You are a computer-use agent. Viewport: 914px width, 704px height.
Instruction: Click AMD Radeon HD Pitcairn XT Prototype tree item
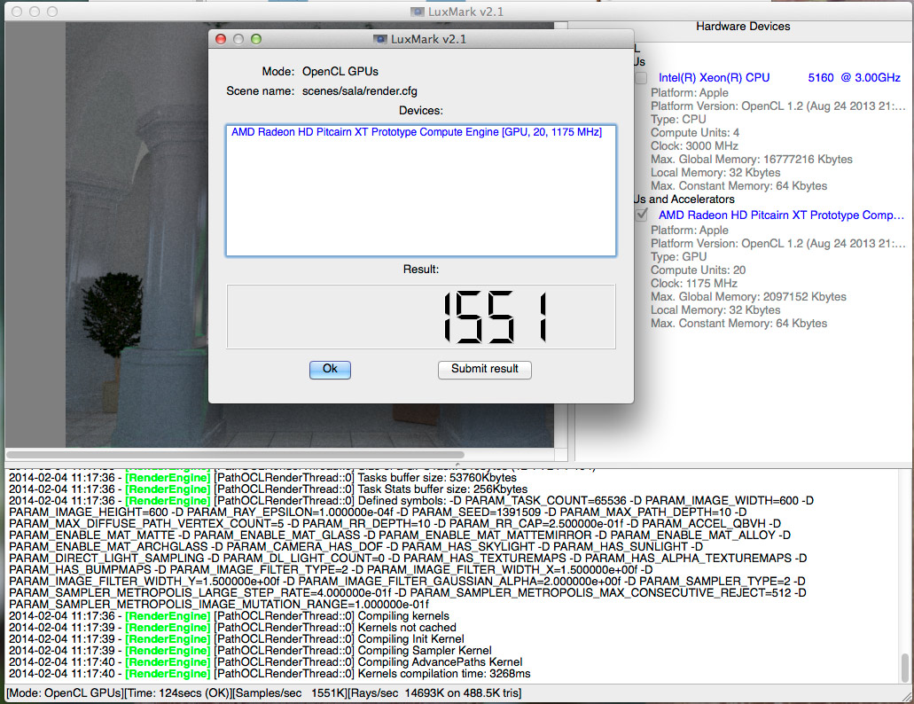pos(781,215)
